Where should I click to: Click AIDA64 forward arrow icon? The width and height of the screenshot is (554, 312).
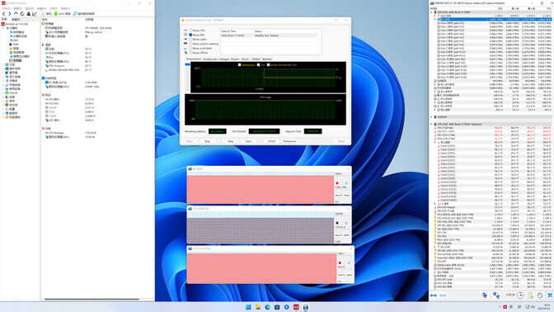[x=10, y=13]
